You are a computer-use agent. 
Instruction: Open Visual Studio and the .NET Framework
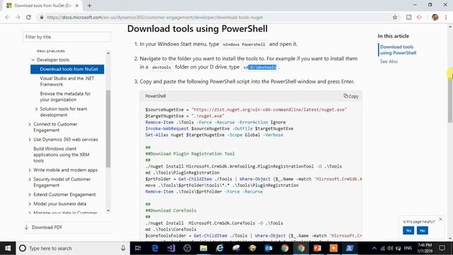[x=67, y=81]
